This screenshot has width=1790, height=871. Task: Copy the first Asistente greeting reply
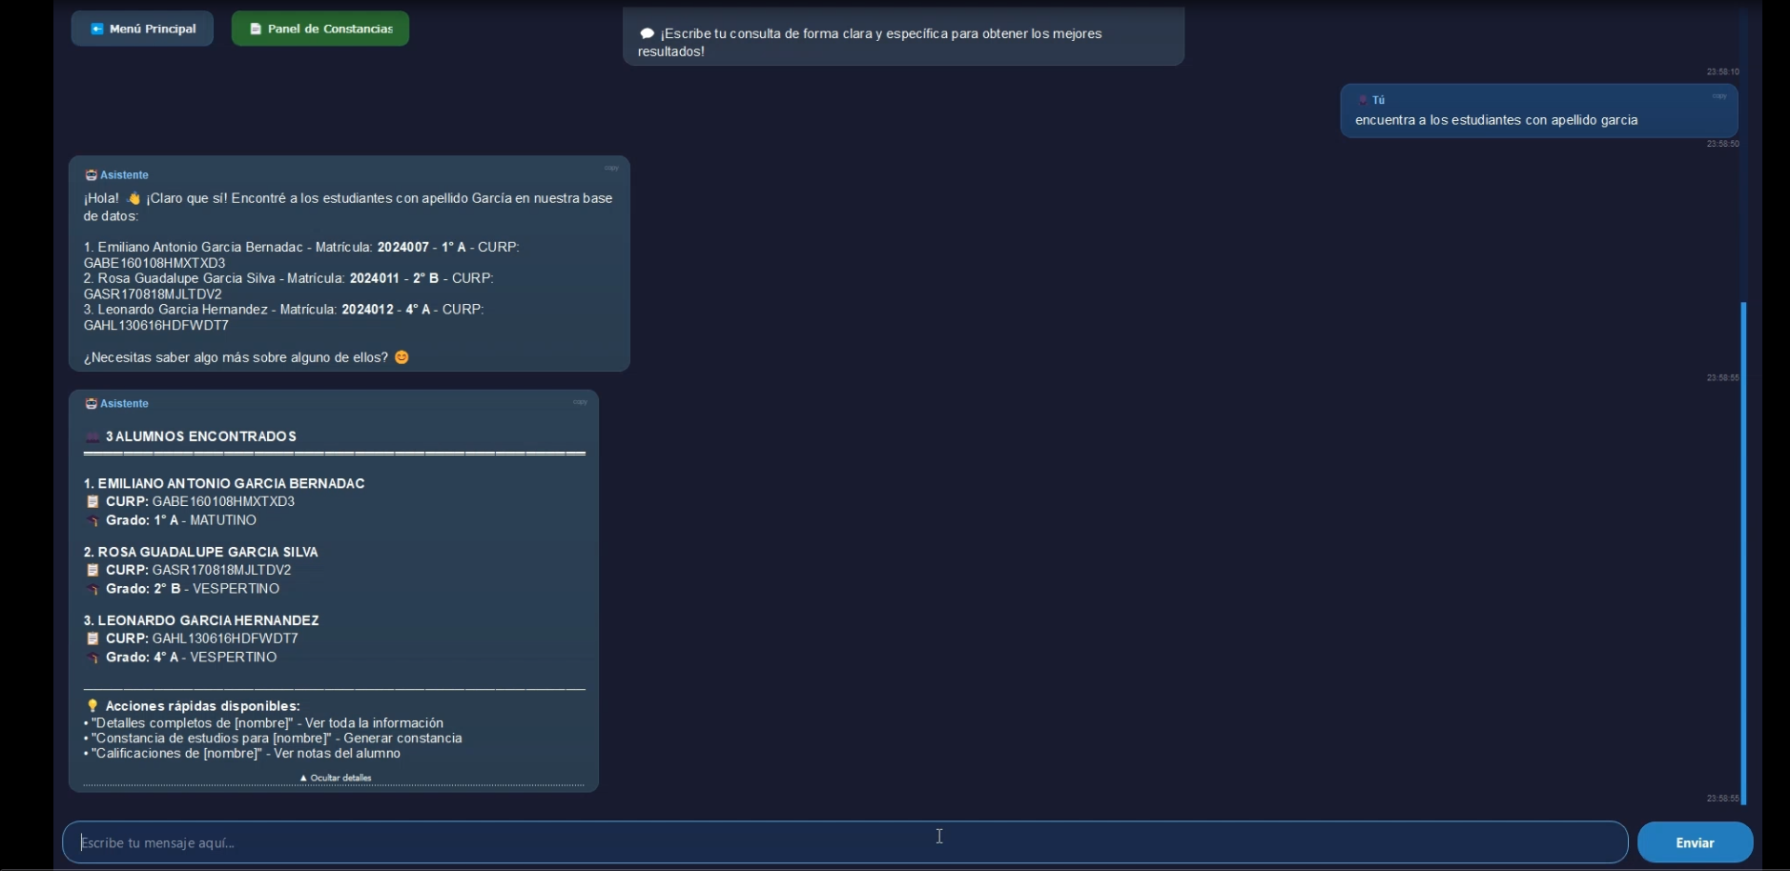[611, 169]
